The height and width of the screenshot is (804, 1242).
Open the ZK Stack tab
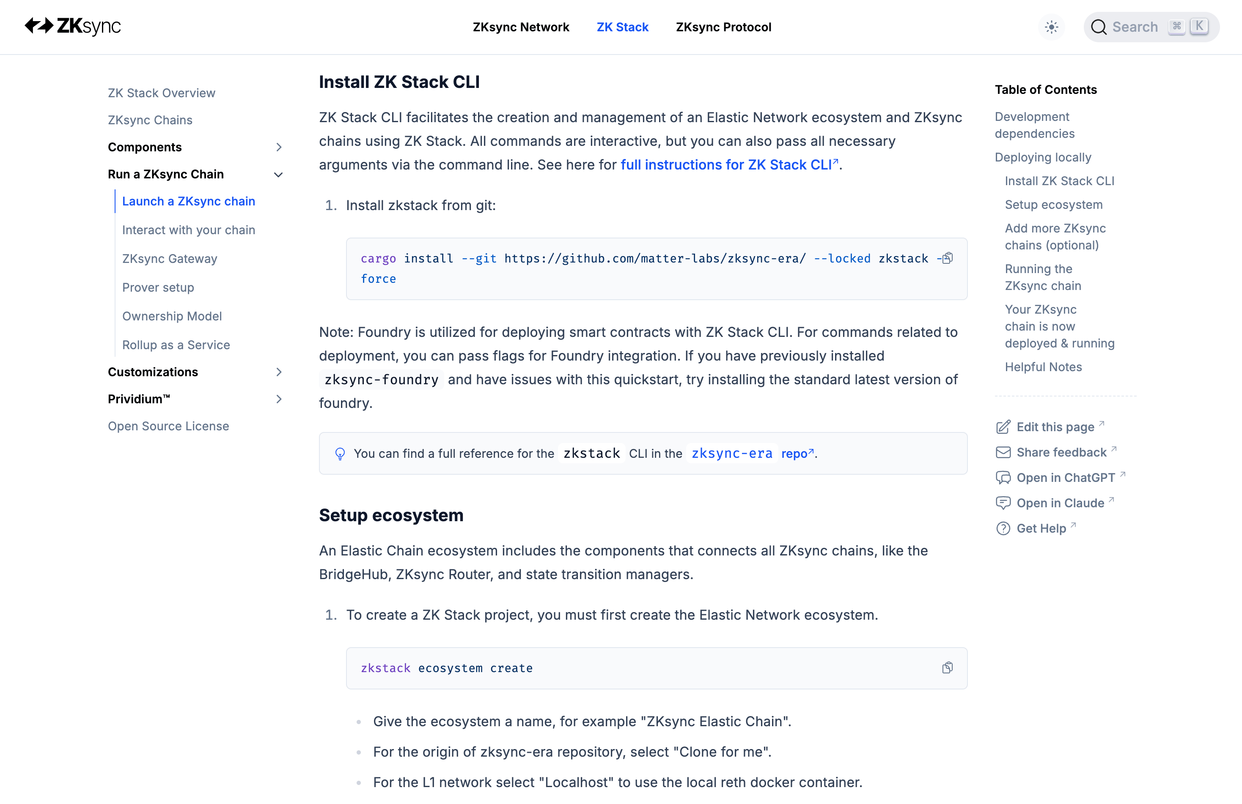[x=623, y=27]
